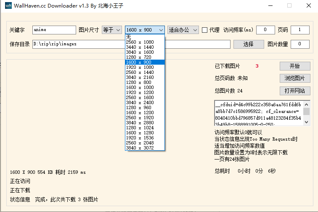This screenshot has width=318, height=212.
Task: Select 3840 x 2160 resolution option
Action: [x=145, y=77]
